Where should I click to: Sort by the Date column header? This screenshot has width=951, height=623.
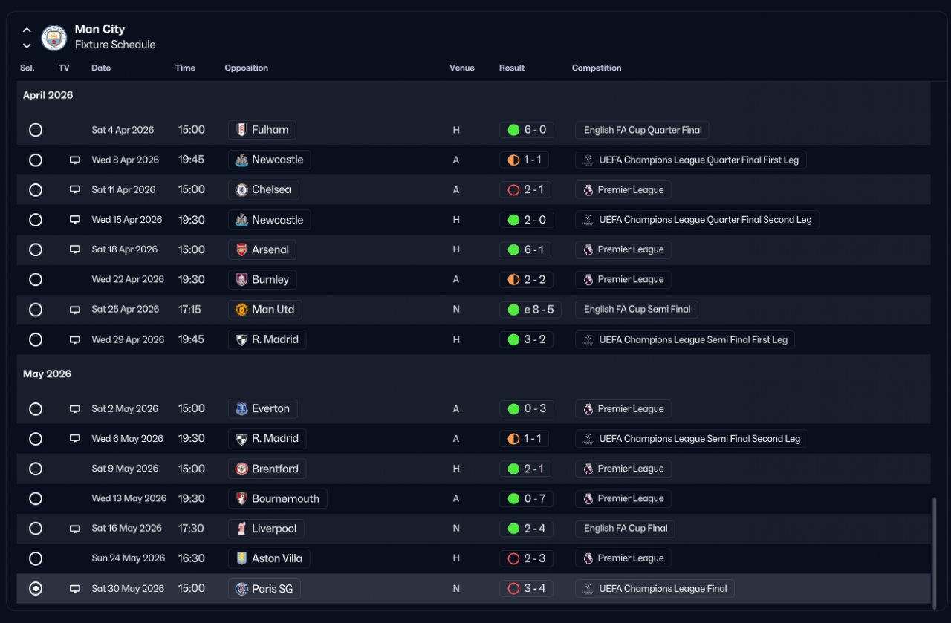[x=101, y=68]
